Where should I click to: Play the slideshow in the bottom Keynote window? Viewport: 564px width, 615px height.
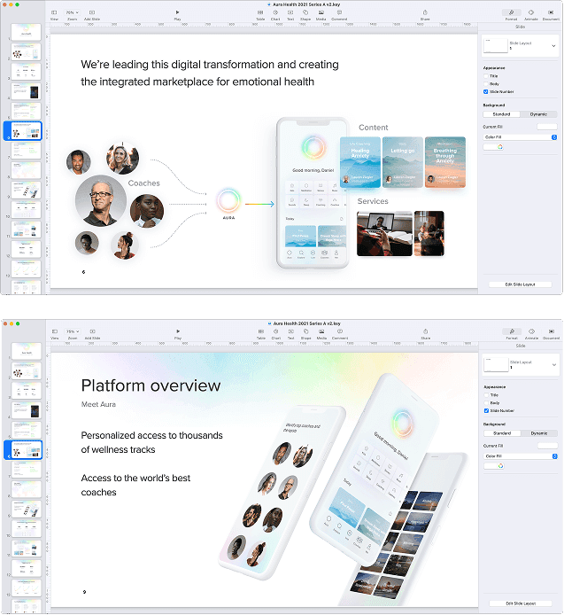pos(178,331)
